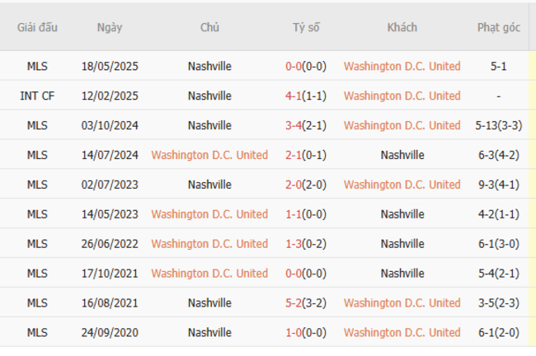
Task: Click Nashville home team in 02/07/2023 row
Action: [209, 185]
